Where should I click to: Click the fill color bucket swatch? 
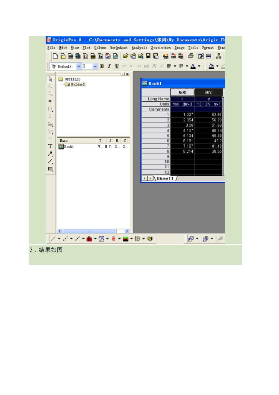[x=211, y=66]
